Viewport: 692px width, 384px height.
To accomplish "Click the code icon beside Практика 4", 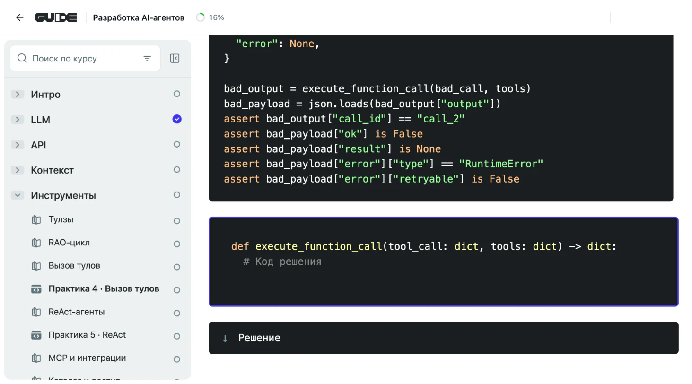I will pos(36,289).
